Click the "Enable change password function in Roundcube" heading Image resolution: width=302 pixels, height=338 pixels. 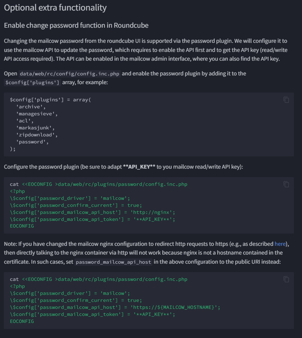[76, 25]
